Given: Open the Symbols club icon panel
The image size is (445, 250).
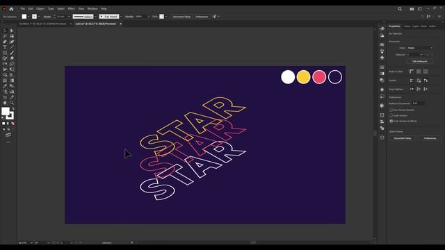Looking at the screenshot, I should (x=382, y=58).
